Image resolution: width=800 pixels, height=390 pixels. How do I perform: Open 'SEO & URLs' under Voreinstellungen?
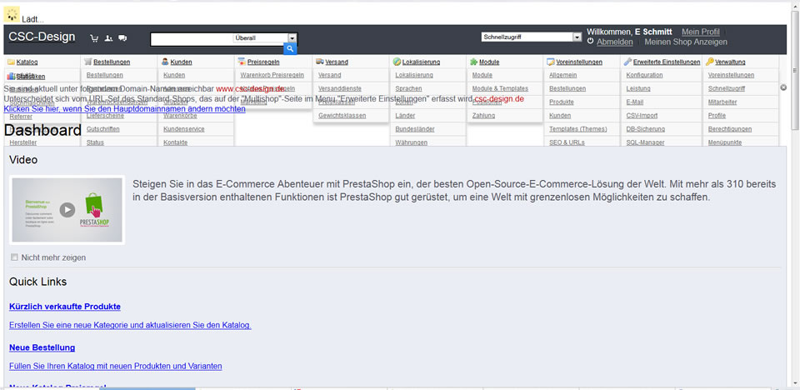[x=567, y=142]
